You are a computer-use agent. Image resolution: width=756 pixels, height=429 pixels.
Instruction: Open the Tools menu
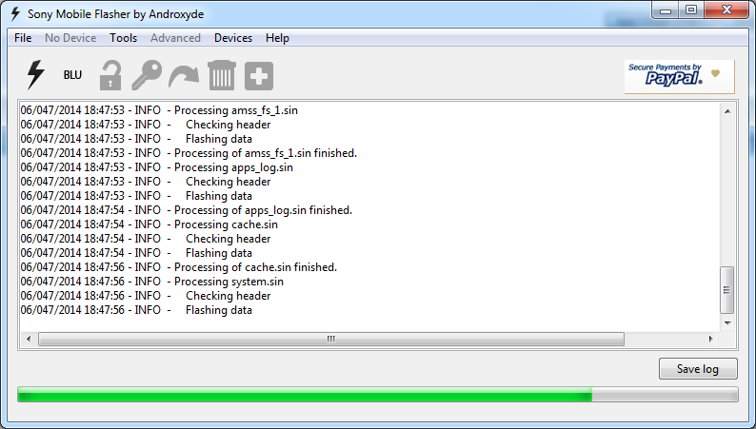(x=124, y=38)
